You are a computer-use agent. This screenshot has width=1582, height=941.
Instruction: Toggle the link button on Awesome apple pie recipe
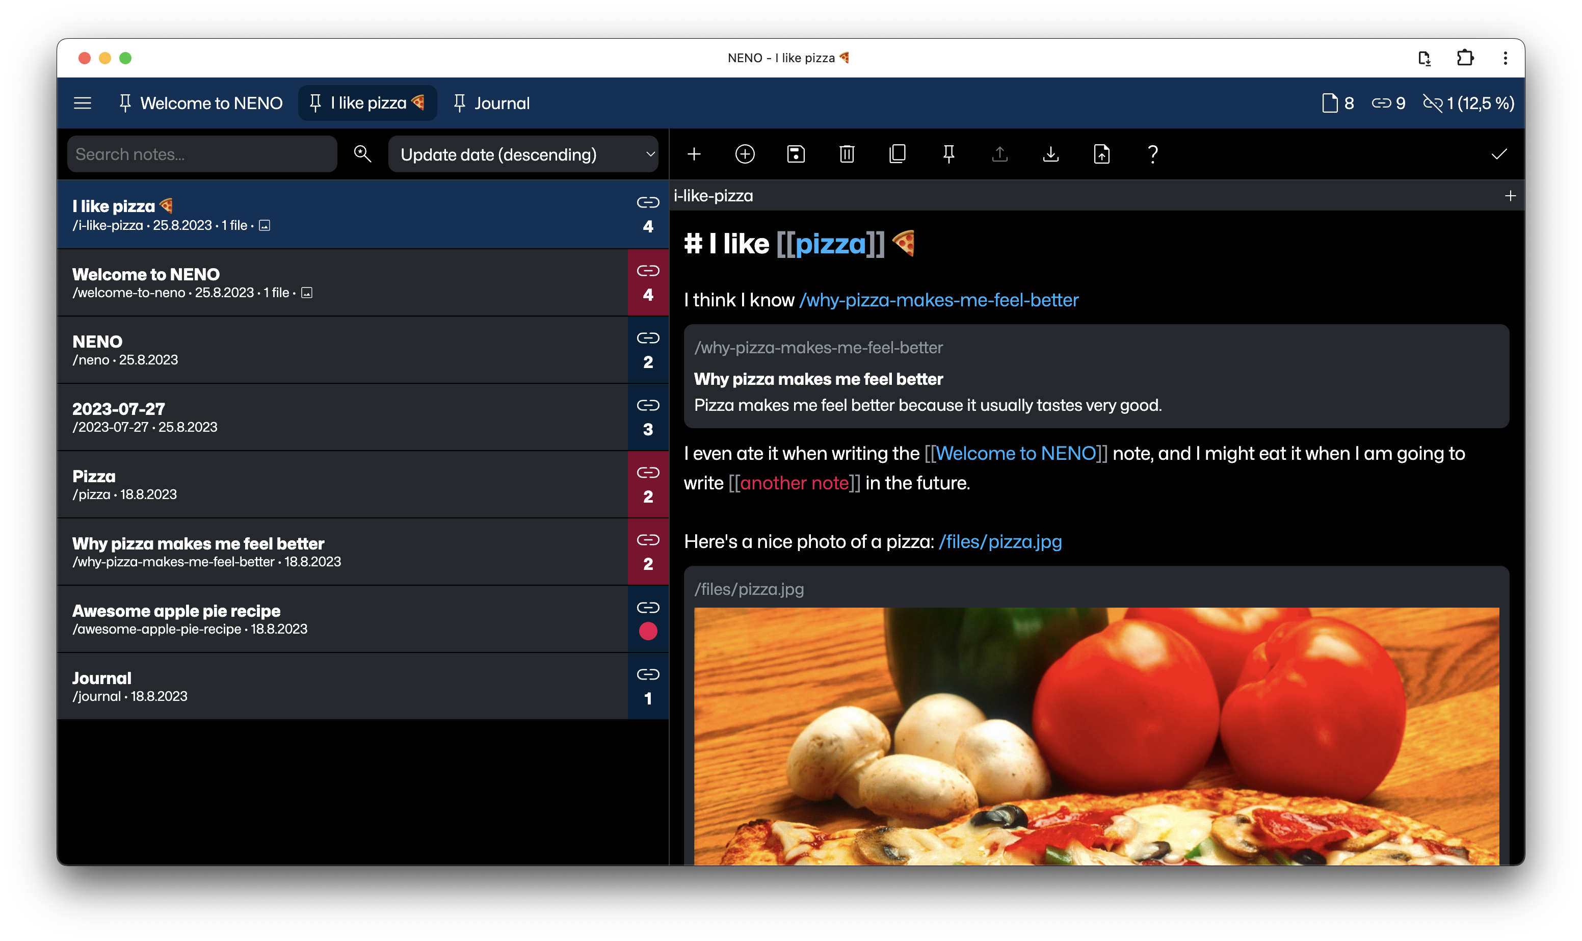(x=648, y=619)
